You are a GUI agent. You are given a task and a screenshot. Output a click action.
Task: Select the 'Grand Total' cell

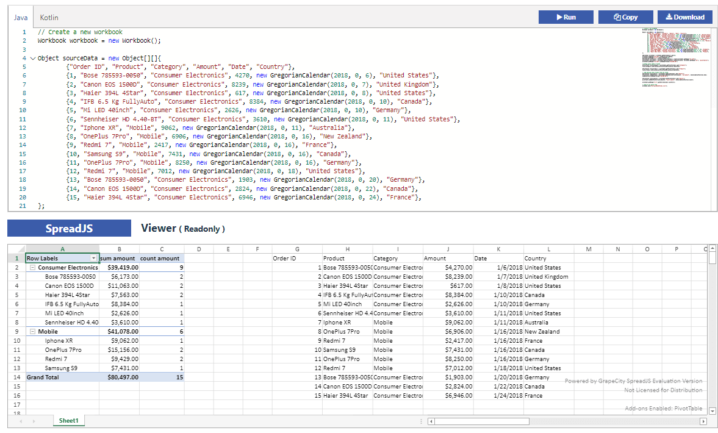(62, 377)
